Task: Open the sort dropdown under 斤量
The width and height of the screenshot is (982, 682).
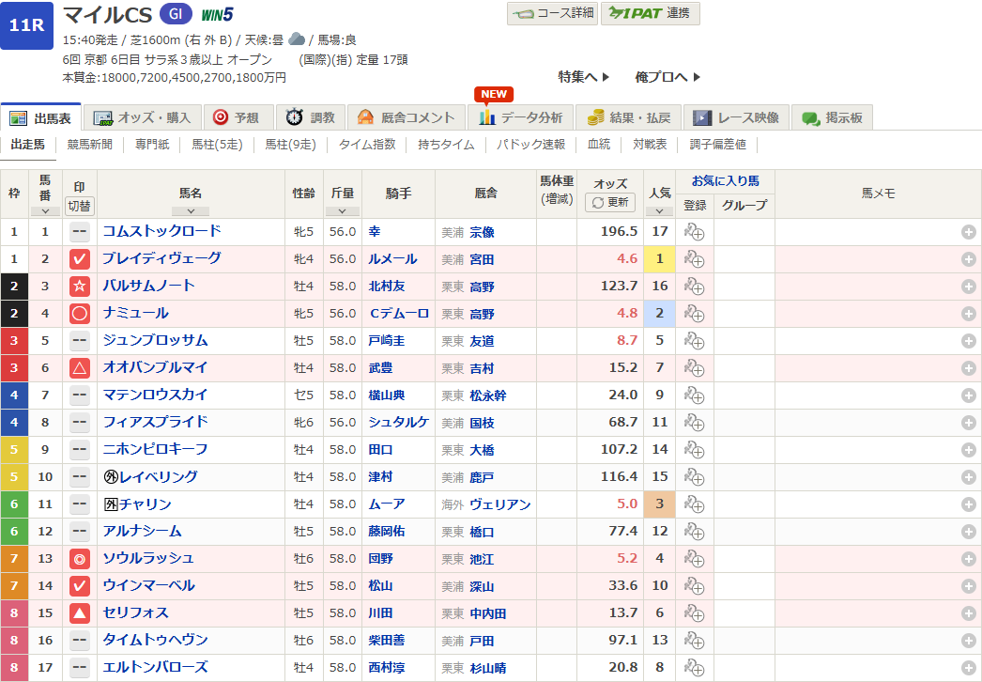Action: point(342,211)
